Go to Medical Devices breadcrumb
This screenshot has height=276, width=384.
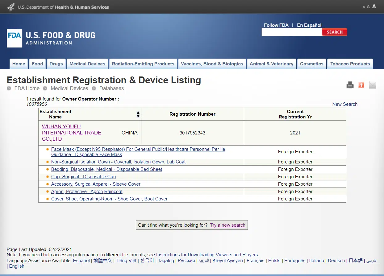(69, 88)
